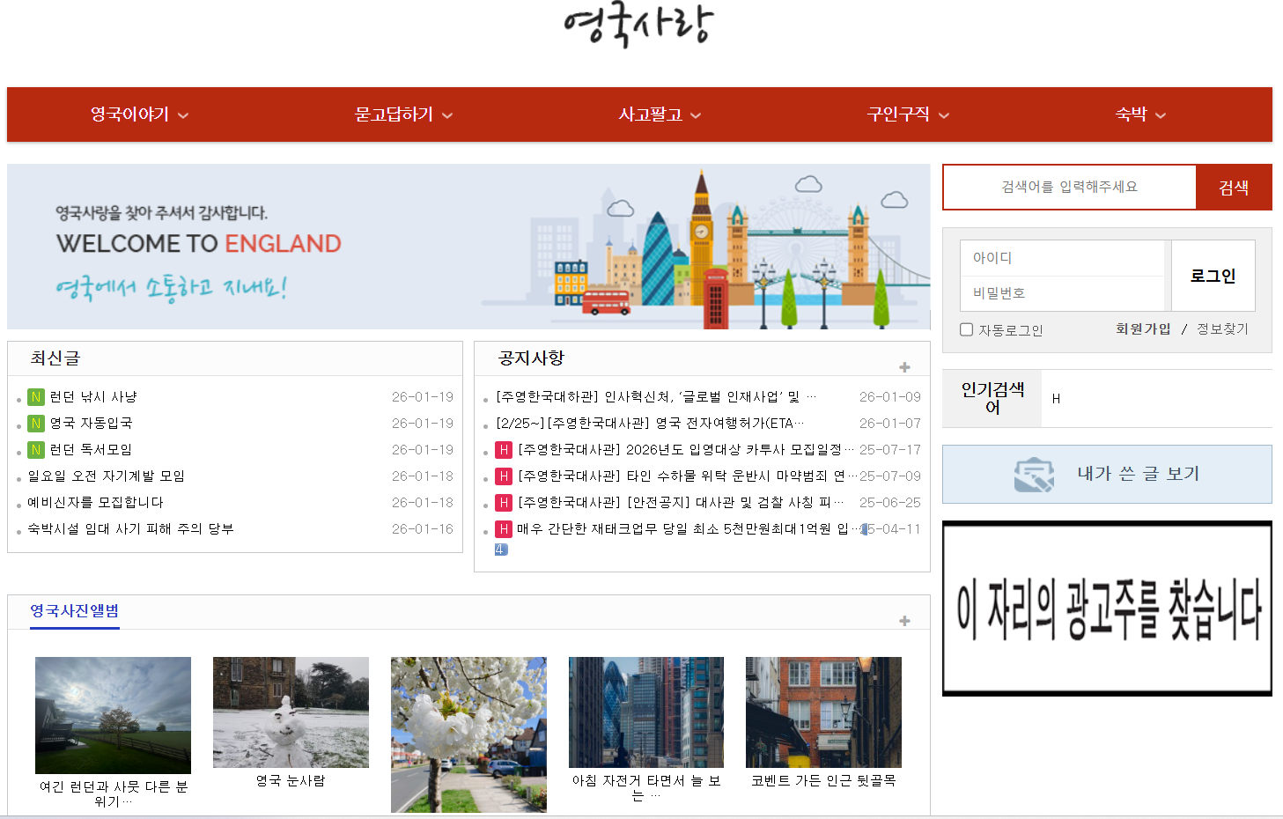Open the 구인구직 menu
This screenshot has width=1283, height=819.
tap(908, 114)
